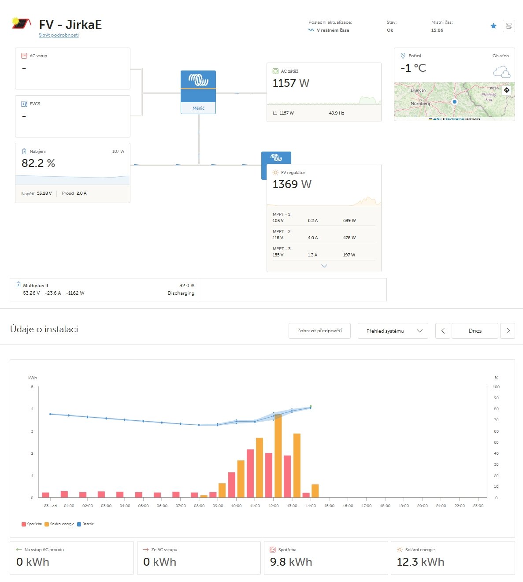Click the Skrýt podrobnosti link
The image size is (523, 582).
click(x=59, y=35)
